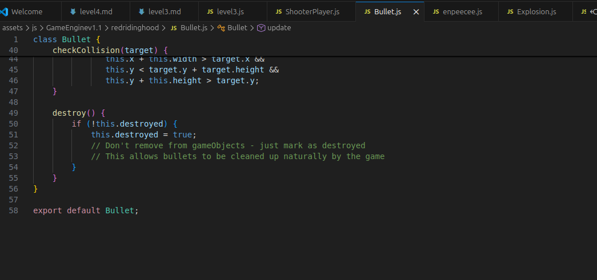Switch to the enpeecee.js tab
Screen dimensions: 597x280
coord(461,12)
